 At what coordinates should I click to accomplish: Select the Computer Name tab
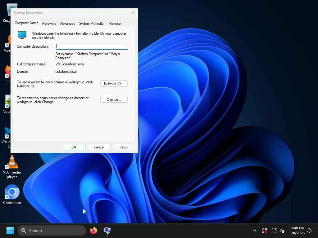[x=26, y=23]
